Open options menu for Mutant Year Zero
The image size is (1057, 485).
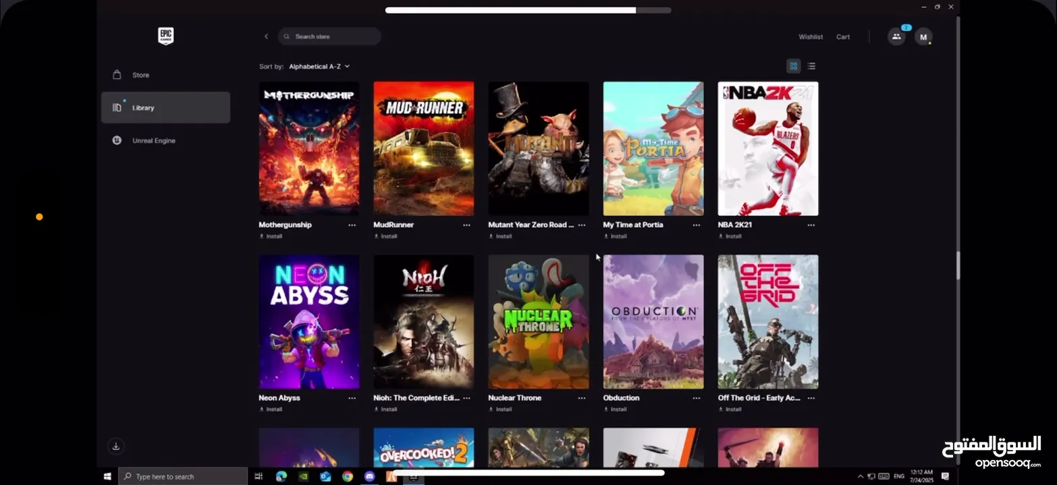tap(582, 225)
